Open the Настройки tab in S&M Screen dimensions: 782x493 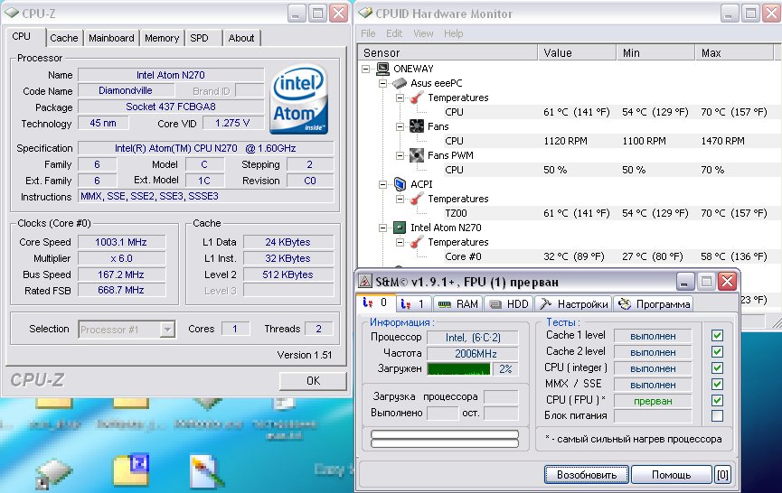(x=574, y=303)
